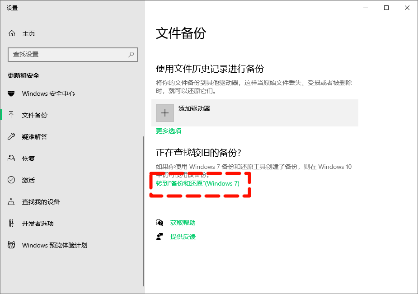Image resolution: width=418 pixels, height=294 pixels.
Task: Open Windows 预览体验计划 page
Action: [55, 245]
